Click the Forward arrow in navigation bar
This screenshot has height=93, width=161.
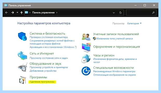(12, 13)
